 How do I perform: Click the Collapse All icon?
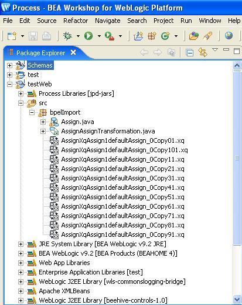pyautogui.click(x=190, y=53)
